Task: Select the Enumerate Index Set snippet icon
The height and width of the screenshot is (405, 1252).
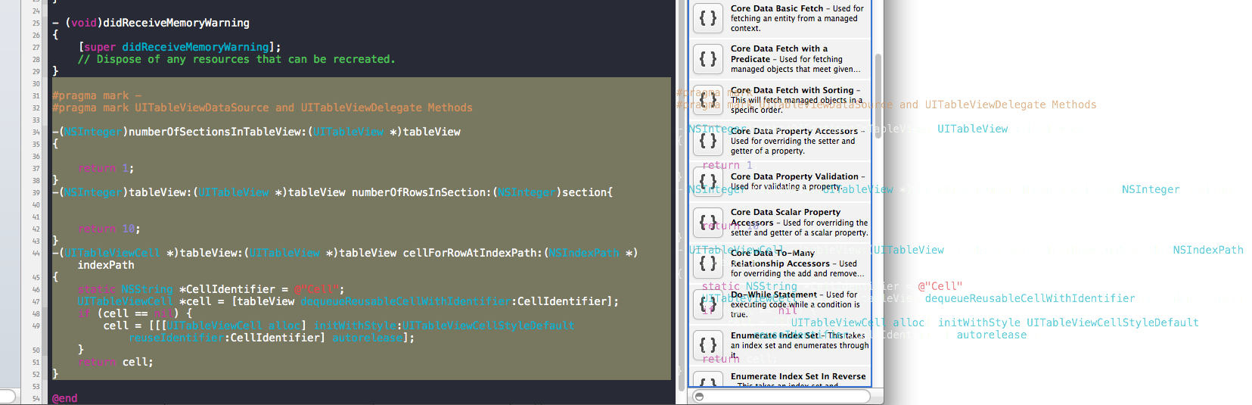Action: (x=708, y=344)
